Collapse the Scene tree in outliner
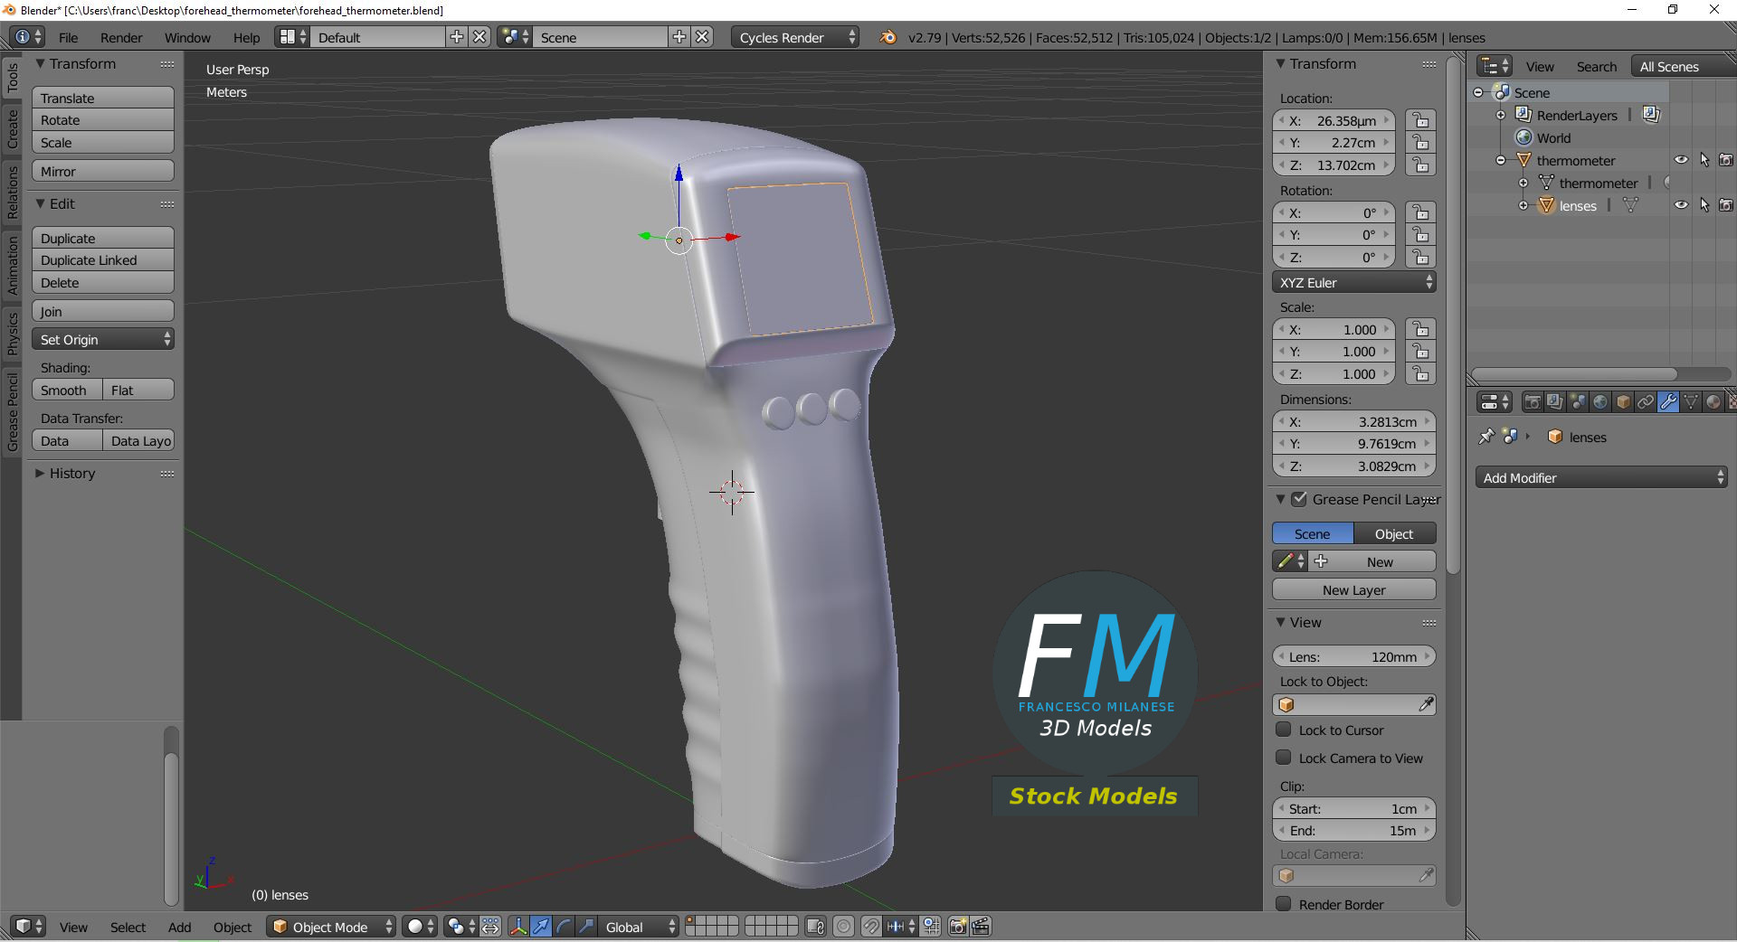Viewport: 1737px width, 942px height. [1478, 92]
